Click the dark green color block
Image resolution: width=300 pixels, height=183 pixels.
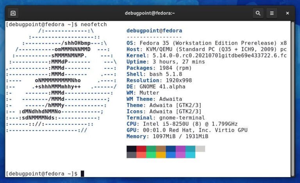tap(151, 149)
